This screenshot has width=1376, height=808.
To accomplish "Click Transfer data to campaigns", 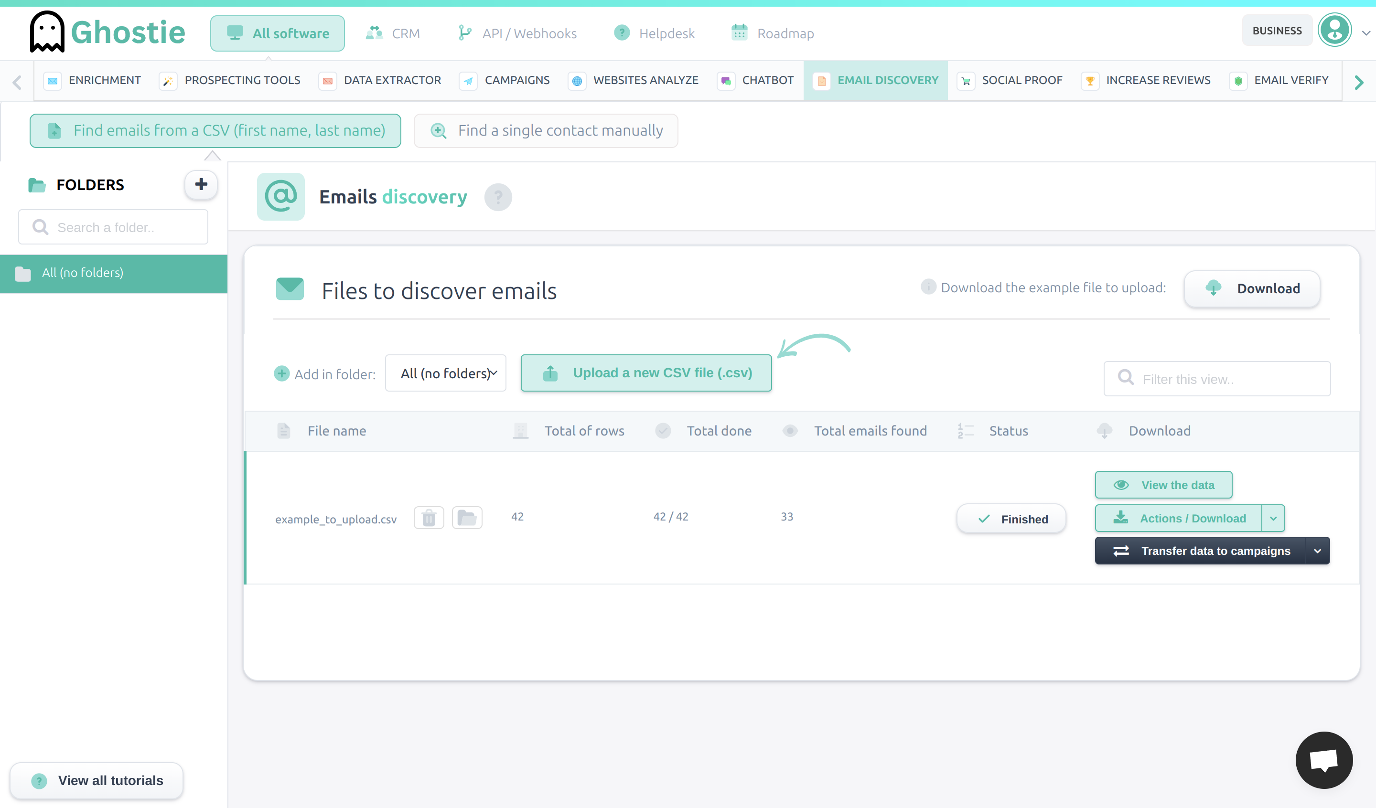I will click(1200, 551).
